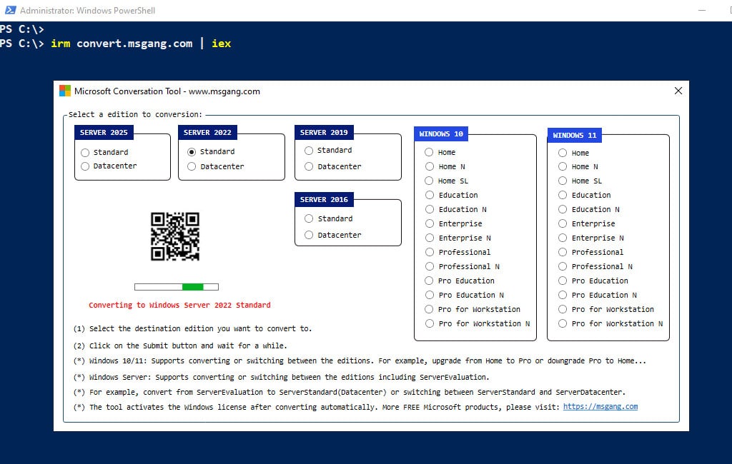Pick Windows 11 Home SL edition
732x464 pixels.
(x=563, y=181)
